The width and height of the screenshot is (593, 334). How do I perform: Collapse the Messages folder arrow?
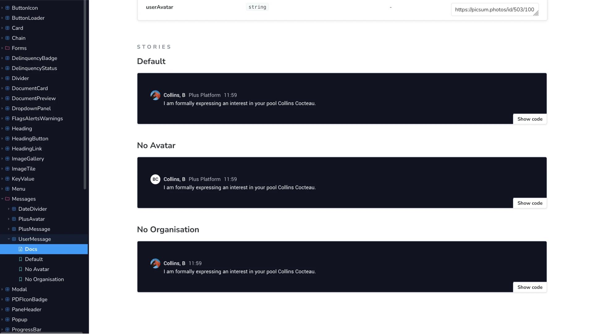(x=2, y=199)
